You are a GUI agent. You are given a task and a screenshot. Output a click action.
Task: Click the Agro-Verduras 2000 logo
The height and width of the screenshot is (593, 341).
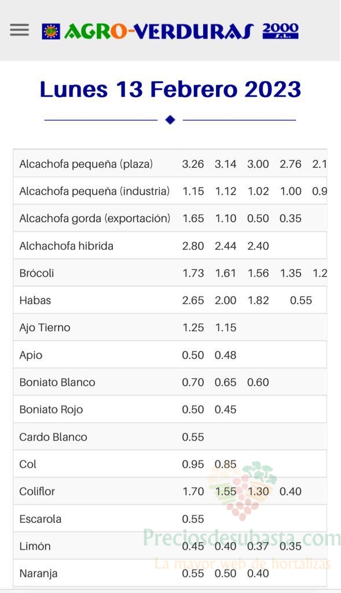click(170, 31)
